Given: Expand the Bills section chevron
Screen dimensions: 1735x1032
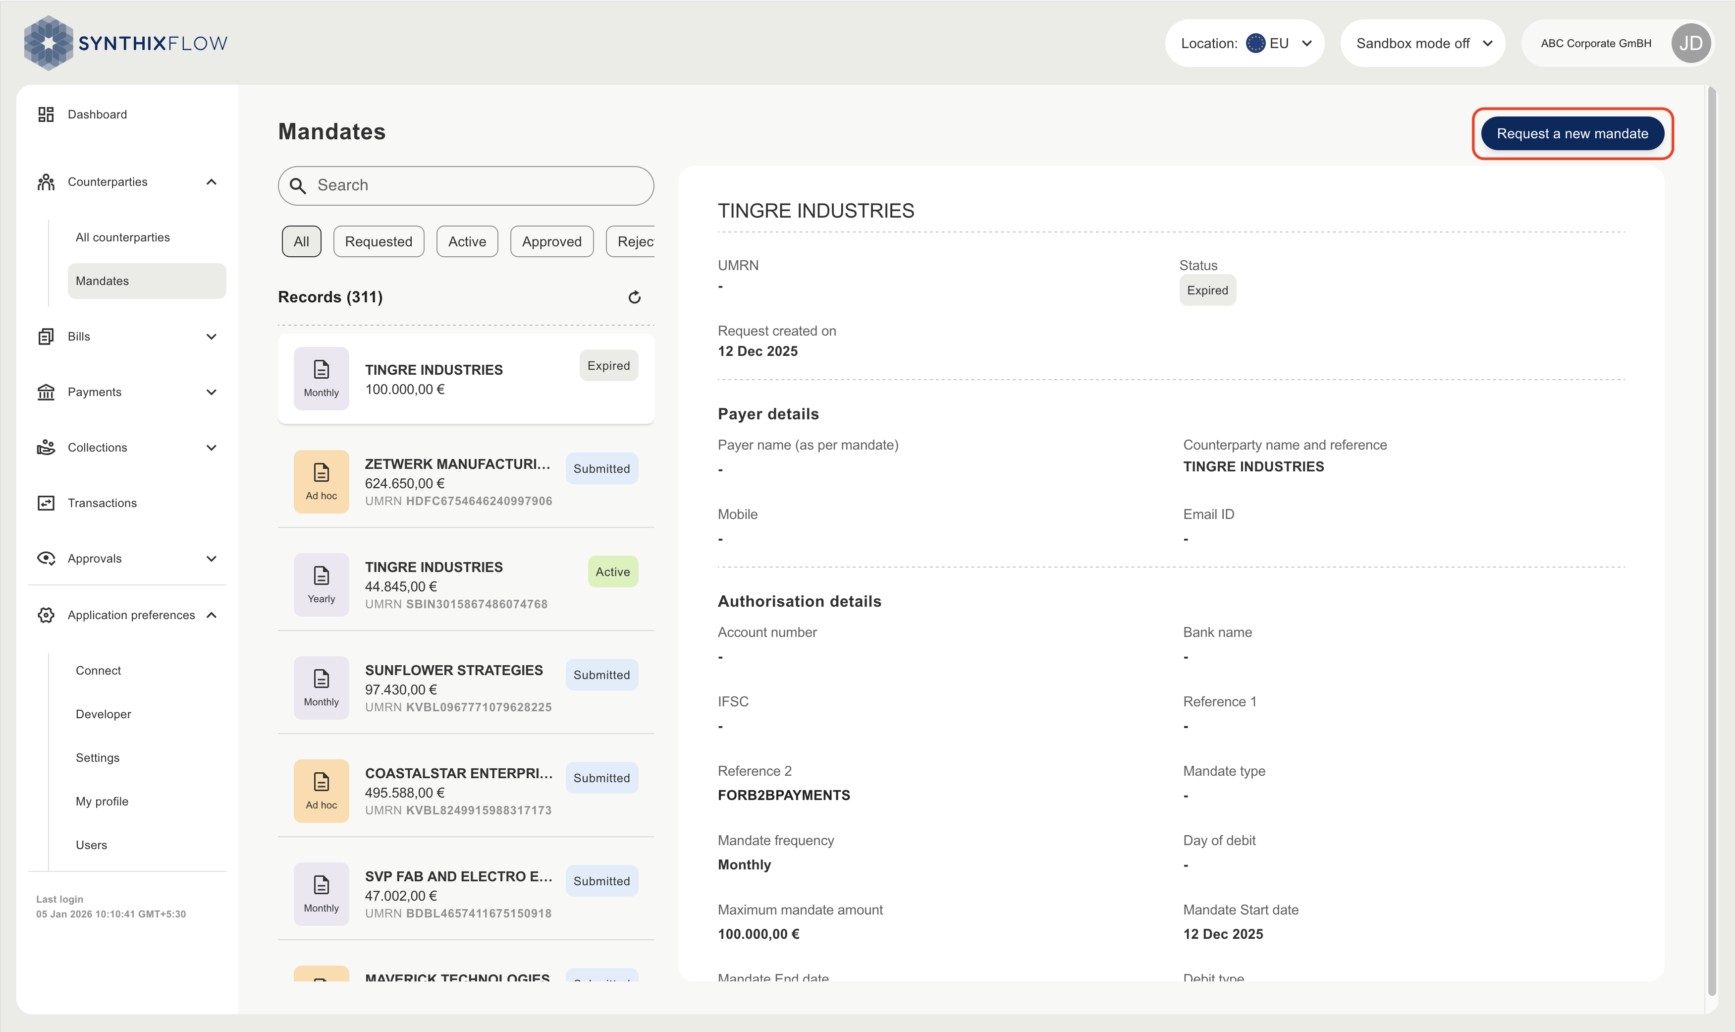Looking at the screenshot, I should pyautogui.click(x=212, y=337).
